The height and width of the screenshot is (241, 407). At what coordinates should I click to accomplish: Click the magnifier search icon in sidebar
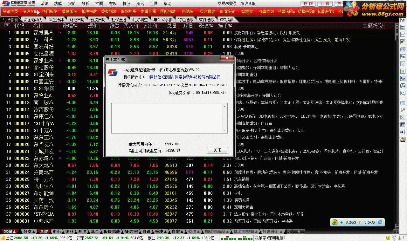tap(403, 93)
